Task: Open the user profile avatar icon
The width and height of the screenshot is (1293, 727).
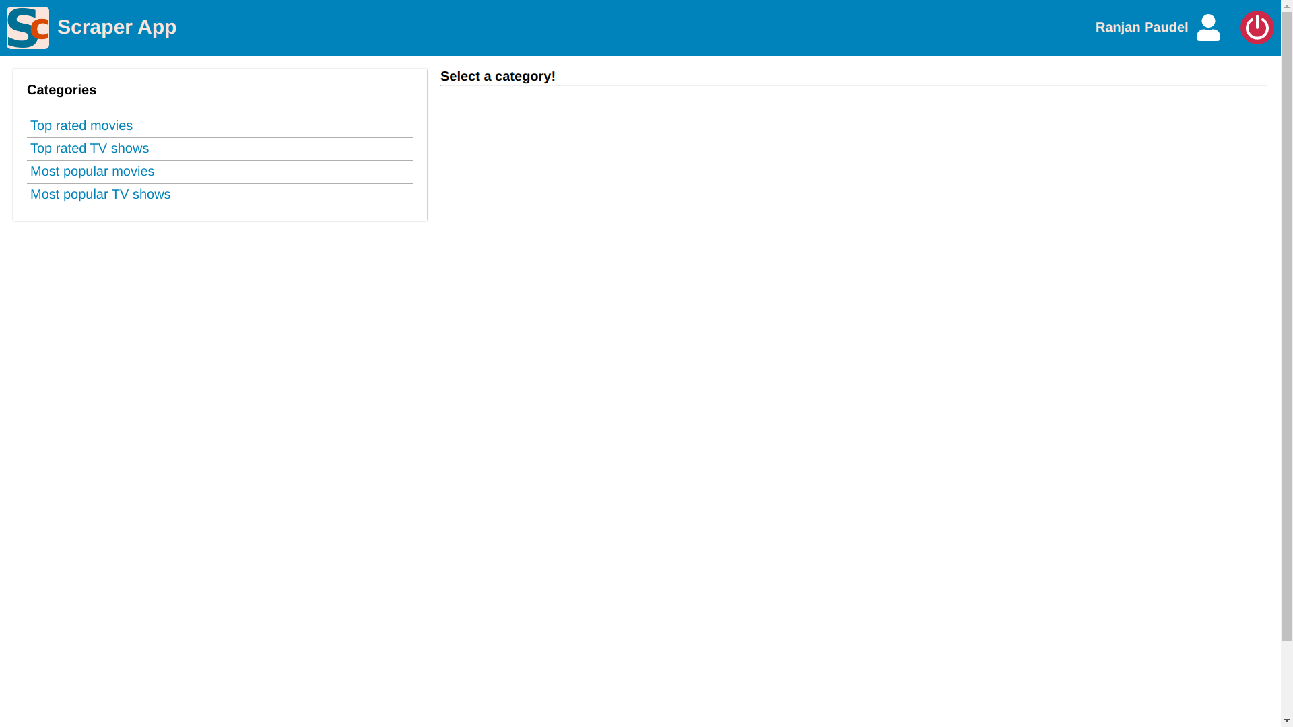Action: point(1208,28)
